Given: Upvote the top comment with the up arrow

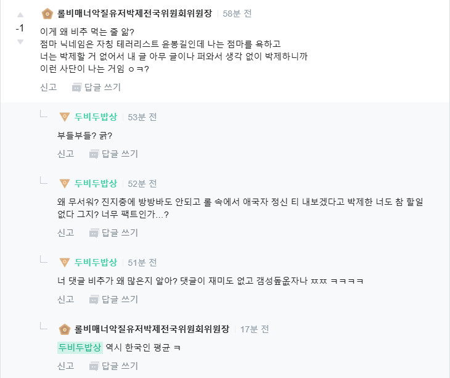Looking at the screenshot, I should (20, 14).
